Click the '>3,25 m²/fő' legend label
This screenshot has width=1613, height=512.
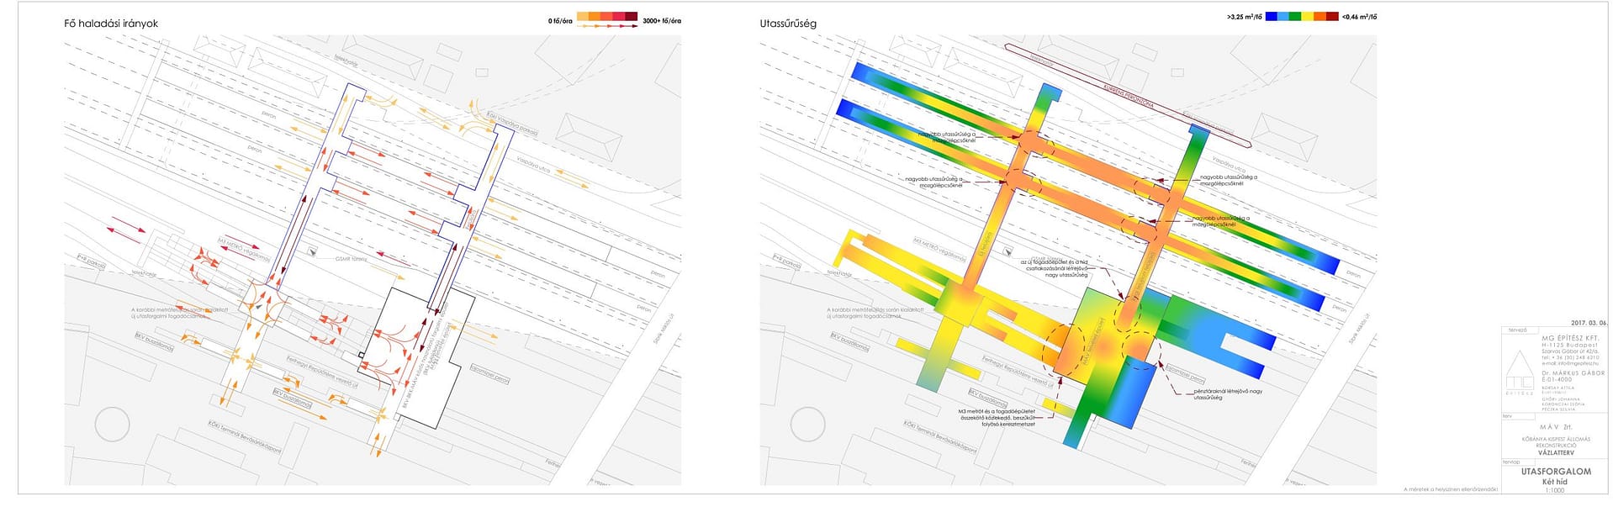[1244, 17]
